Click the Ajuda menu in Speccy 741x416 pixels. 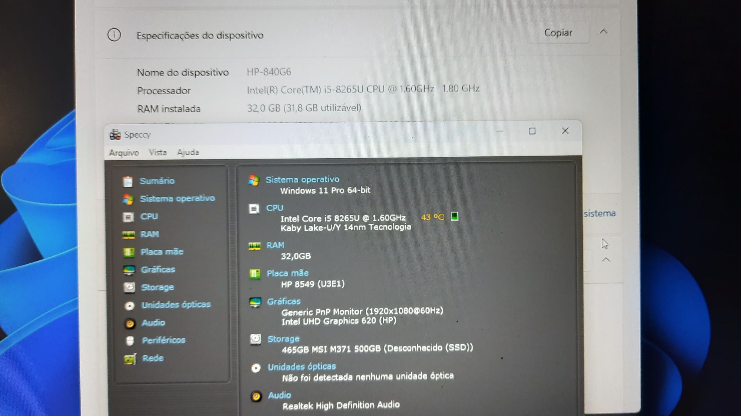click(x=187, y=152)
